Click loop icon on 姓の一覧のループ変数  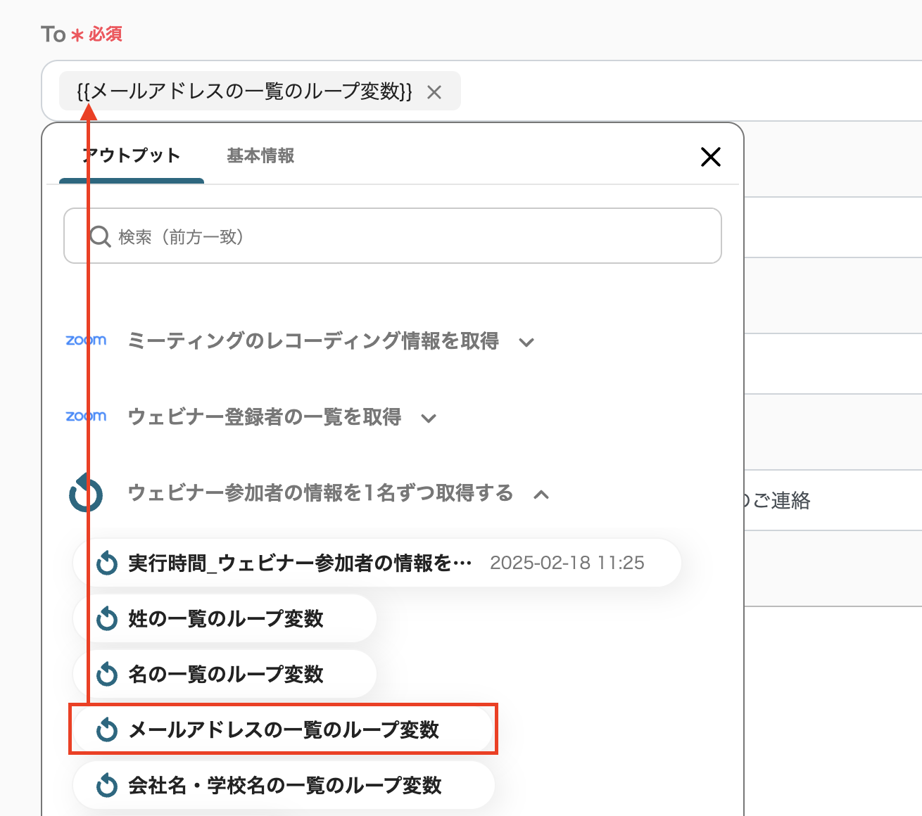(107, 619)
